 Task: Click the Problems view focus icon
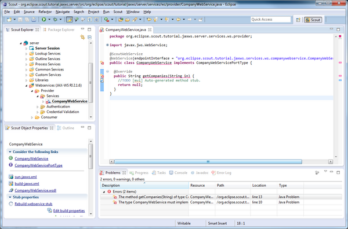click(x=317, y=172)
